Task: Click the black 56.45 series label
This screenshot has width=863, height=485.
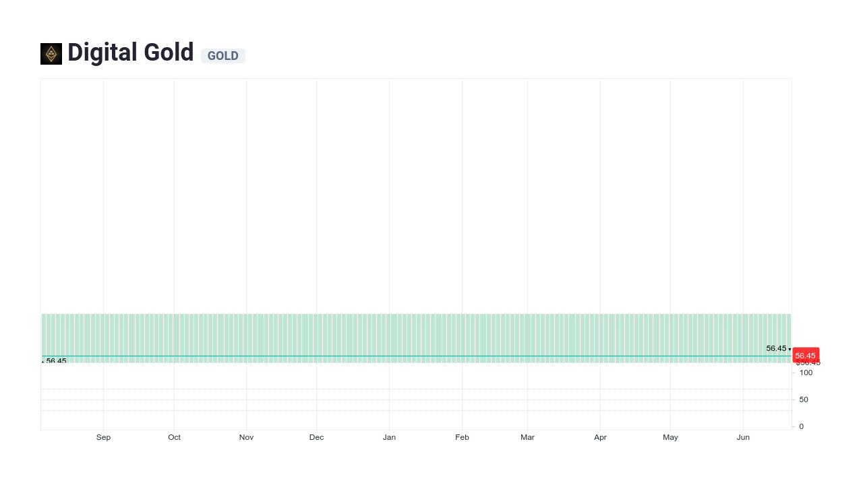Action: tap(775, 348)
